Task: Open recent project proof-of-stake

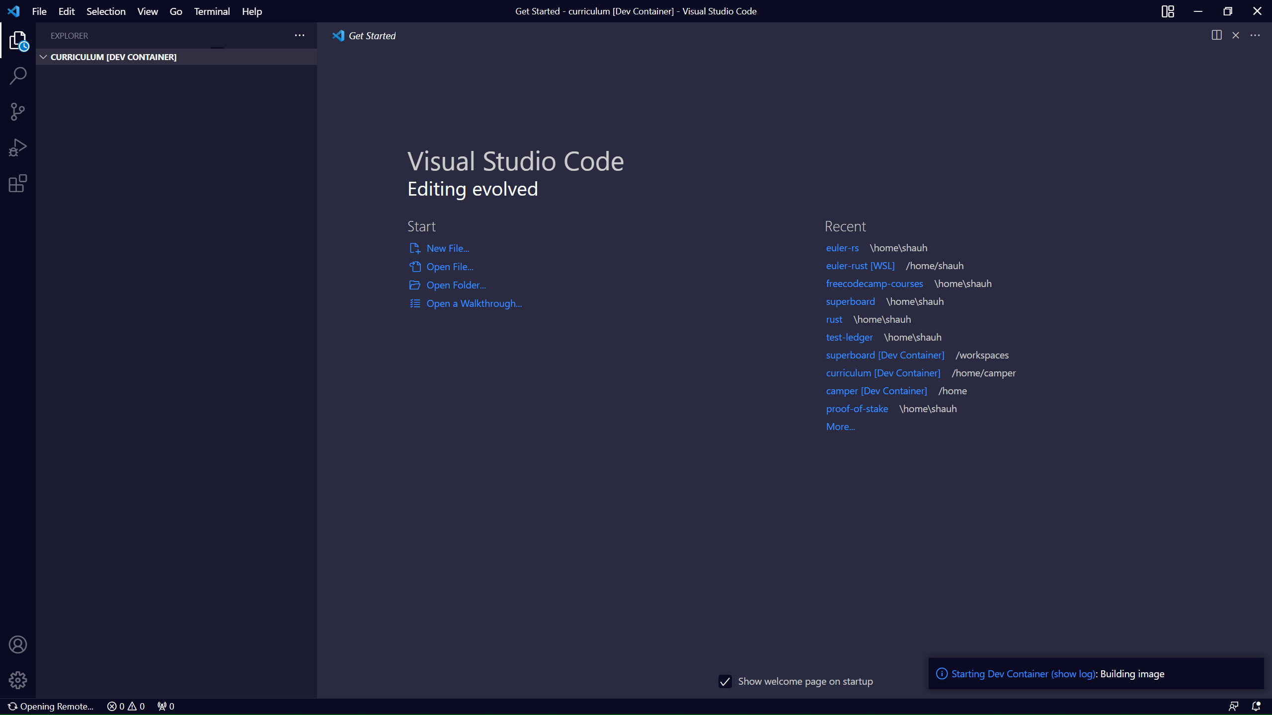Action: tap(857, 409)
